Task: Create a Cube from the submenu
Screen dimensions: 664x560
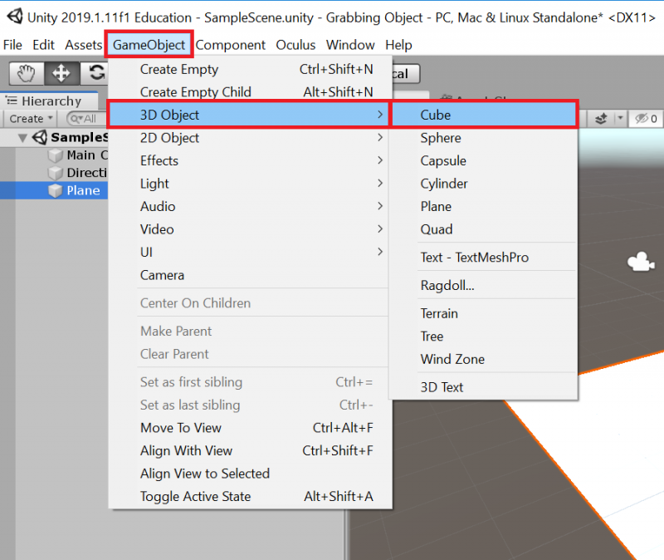Action: point(485,115)
